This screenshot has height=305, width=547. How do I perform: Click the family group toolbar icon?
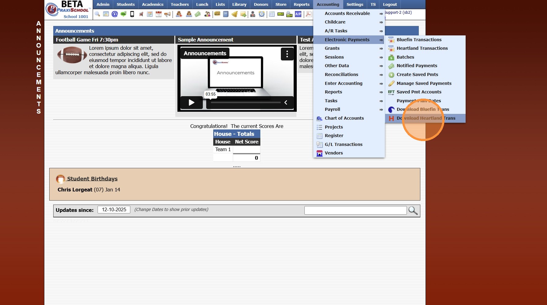[207, 14]
